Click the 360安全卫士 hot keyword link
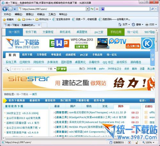The width and height of the screenshot is (160, 146). click(114, 68)
